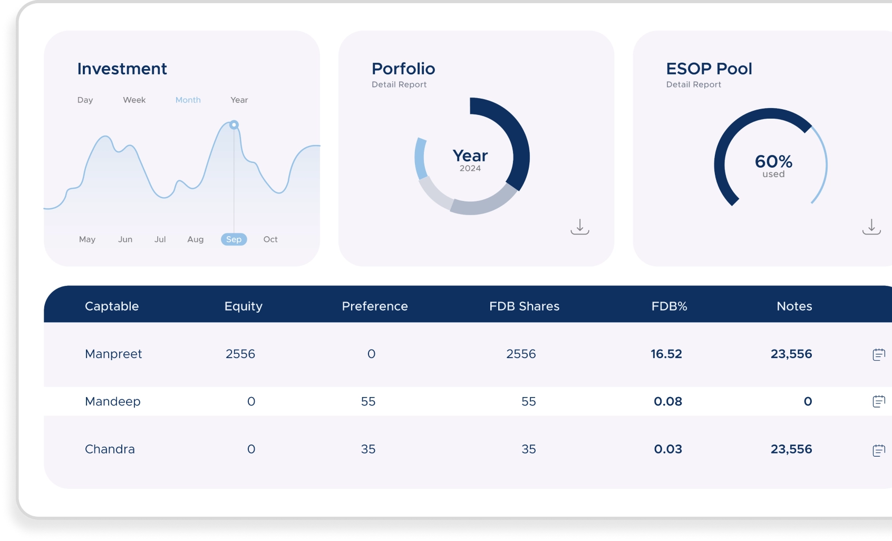Select Jun on the chart axis
Viewport: 892px width, 541px height.
point(125,239)
